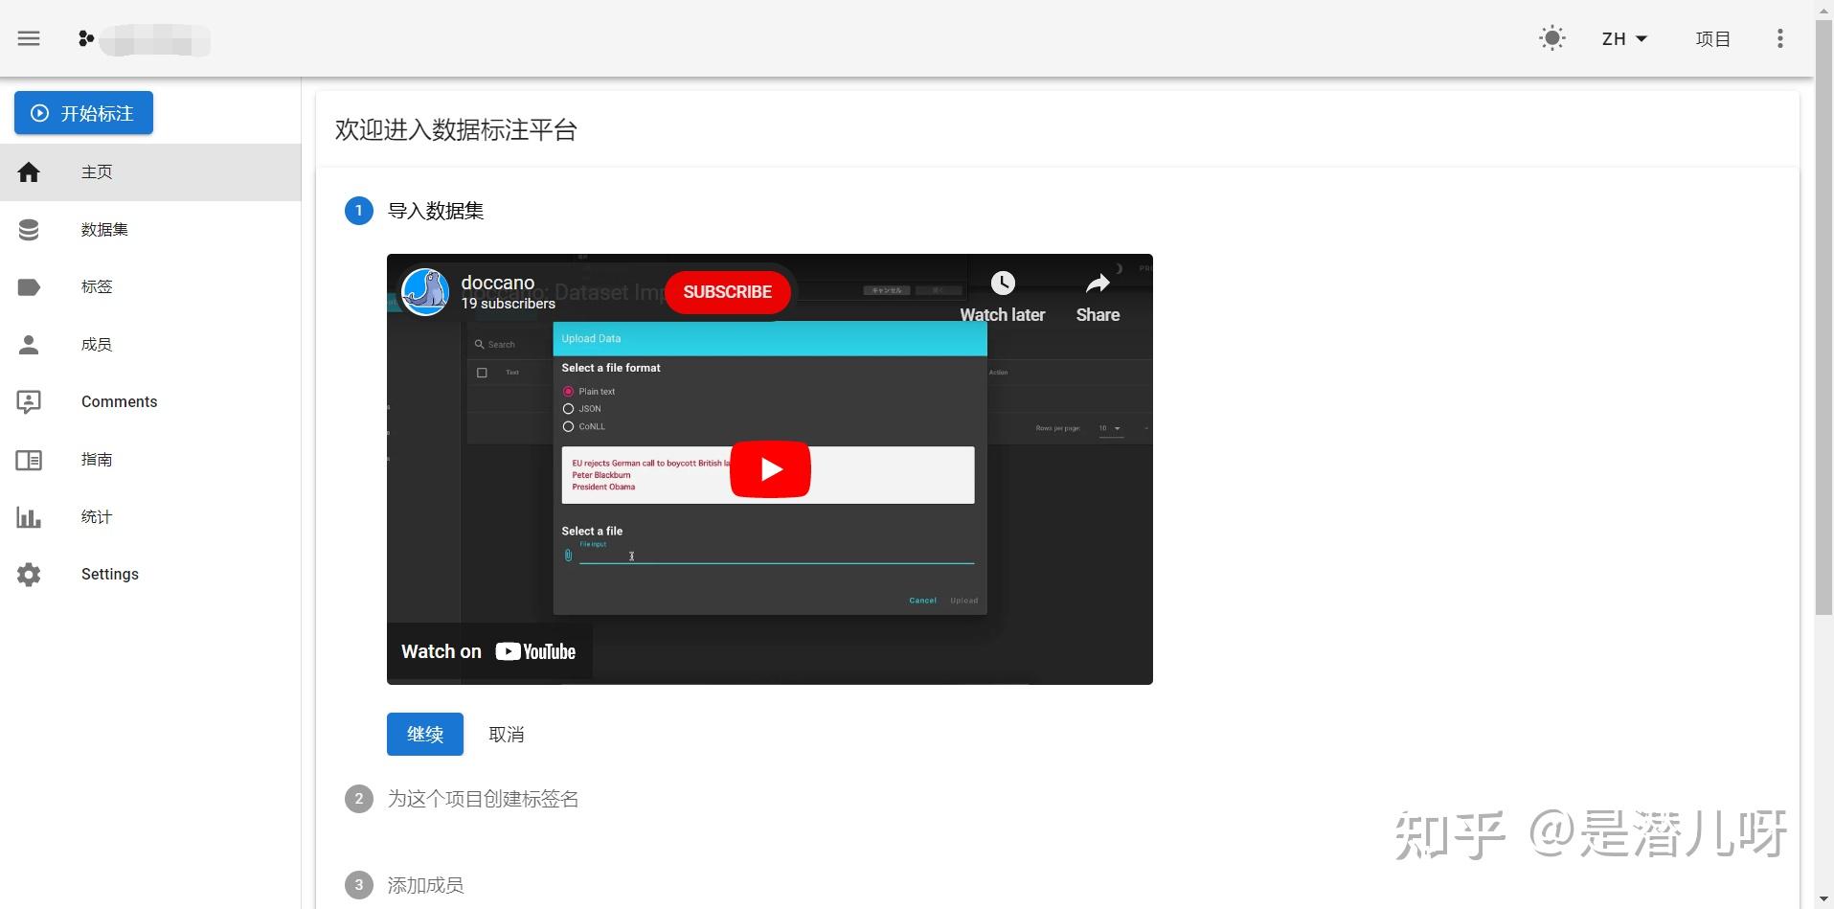View the 统计 (Statistics) chart icon
This screenshot has height=909, width=1834.
point(29,517)
